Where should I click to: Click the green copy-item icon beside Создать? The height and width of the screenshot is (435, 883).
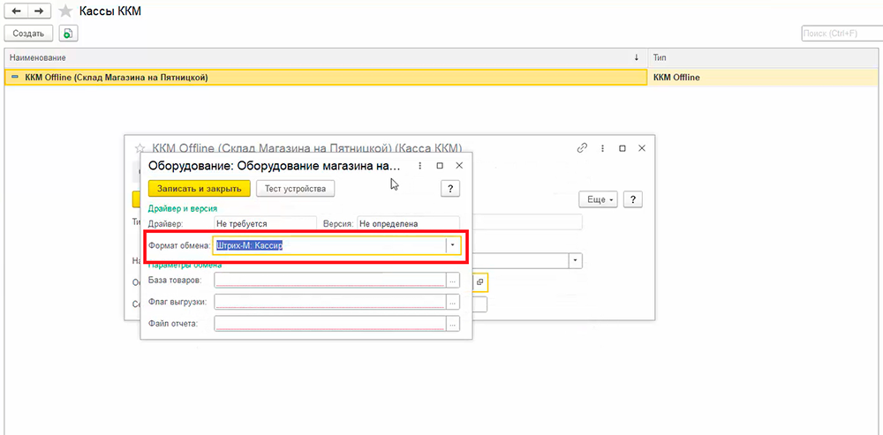point(68,33)
